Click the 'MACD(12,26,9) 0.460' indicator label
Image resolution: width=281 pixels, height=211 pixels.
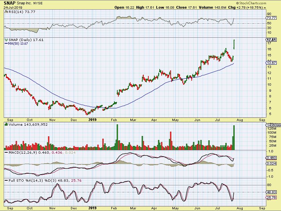tap(29, 153)
